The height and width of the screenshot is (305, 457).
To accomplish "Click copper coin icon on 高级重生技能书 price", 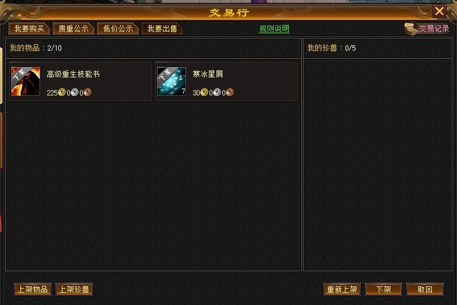I will pos(88,93).
